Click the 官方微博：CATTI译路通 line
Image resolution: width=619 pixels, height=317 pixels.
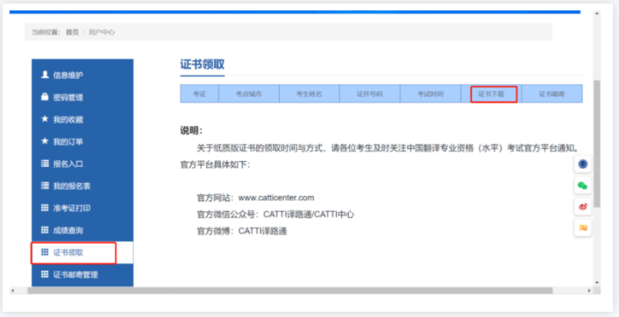pyautogui.click(x=242, y=231)
